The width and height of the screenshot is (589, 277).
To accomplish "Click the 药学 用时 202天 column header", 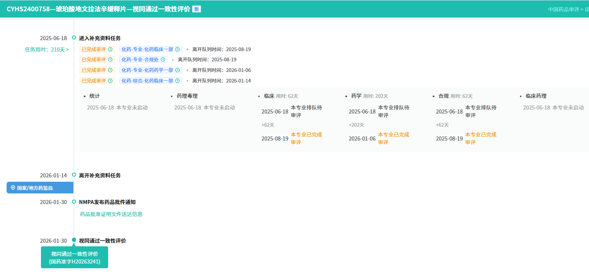I will click(x=369, y=96).
